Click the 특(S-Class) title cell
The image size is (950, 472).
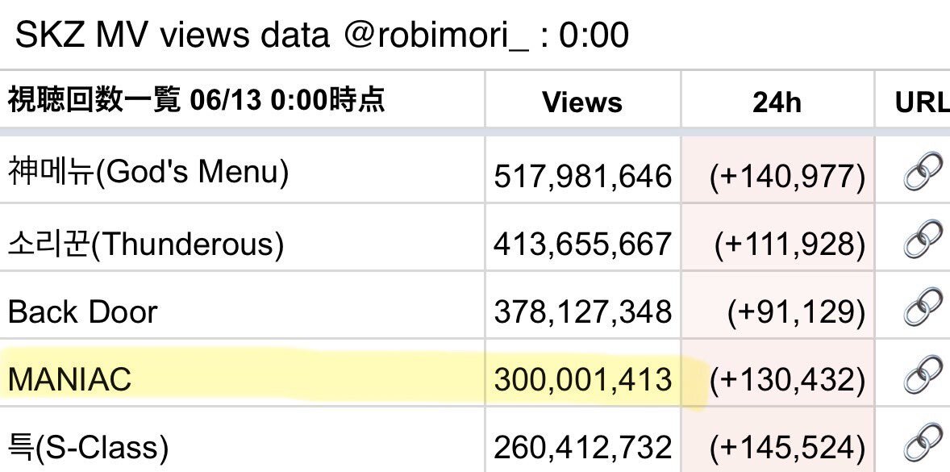(243, 441)
